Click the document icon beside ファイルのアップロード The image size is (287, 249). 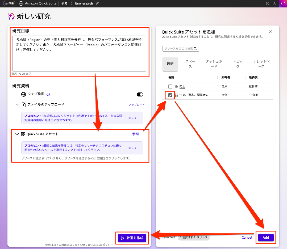(x=23, y=104)
